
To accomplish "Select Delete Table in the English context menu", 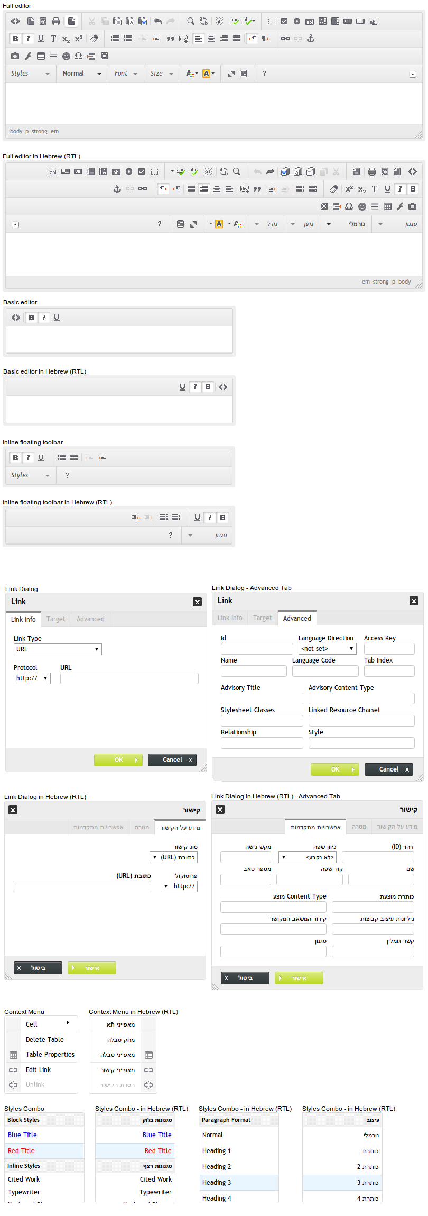I will coord(44,1039).
